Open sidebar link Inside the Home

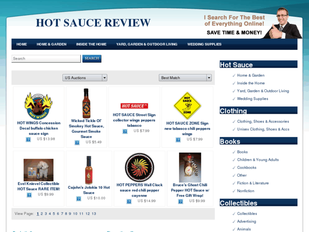251,83
